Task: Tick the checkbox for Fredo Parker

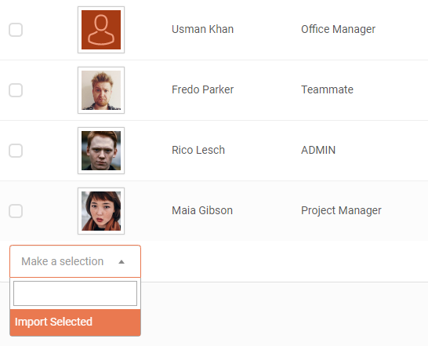Action: click(x=16, y=90)
